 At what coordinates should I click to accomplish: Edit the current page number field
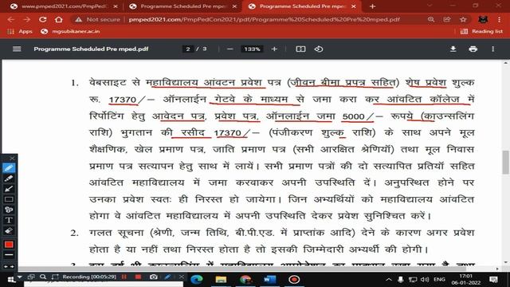tap(188, 49)
